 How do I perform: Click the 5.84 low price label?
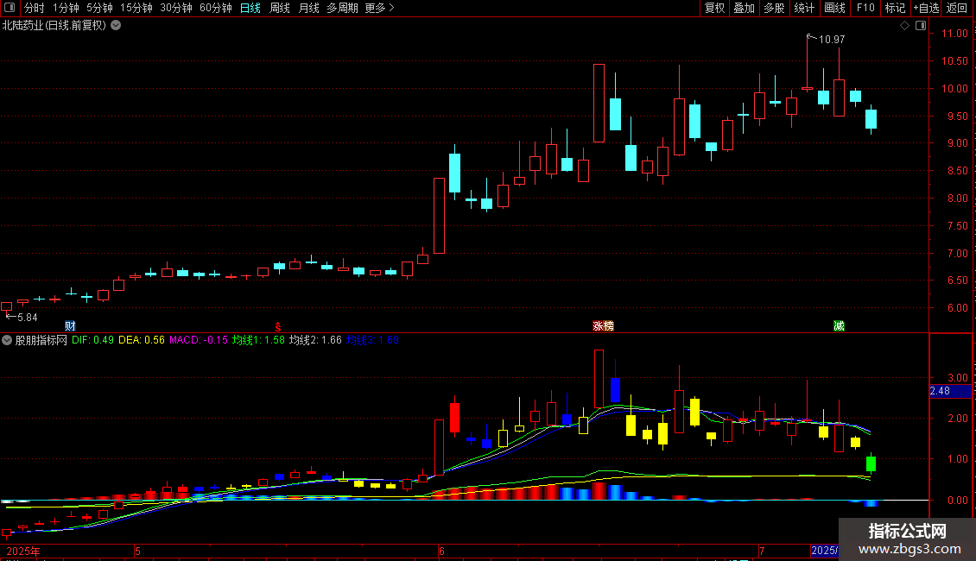pos(28,318)
